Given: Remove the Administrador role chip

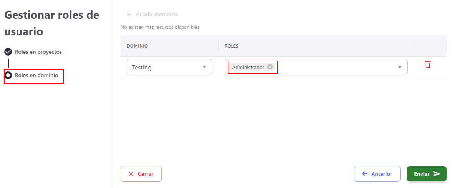Looking at the screenshot, I should point(270,67).
